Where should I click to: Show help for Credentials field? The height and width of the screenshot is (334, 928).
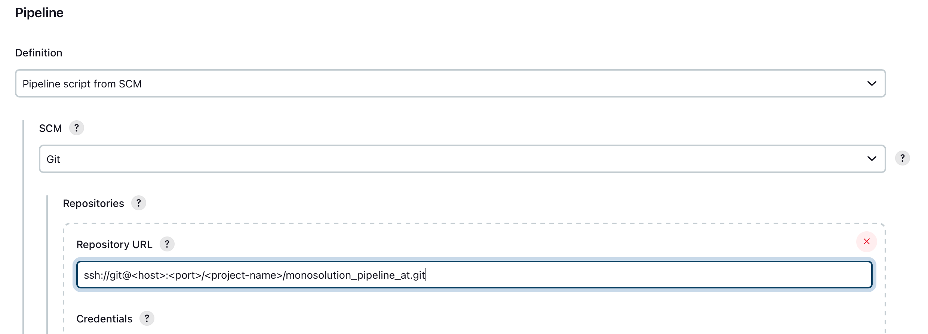click(147, 319)
